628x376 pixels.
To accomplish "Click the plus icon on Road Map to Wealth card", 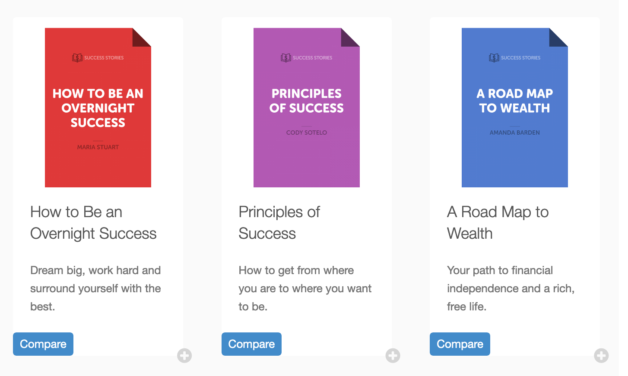I will [601, 356].
